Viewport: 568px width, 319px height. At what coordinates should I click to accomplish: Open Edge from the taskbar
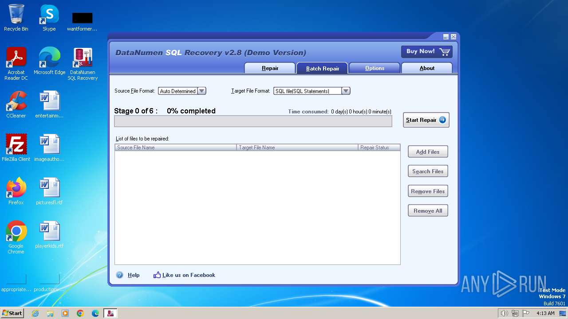[x=95, y=313]
